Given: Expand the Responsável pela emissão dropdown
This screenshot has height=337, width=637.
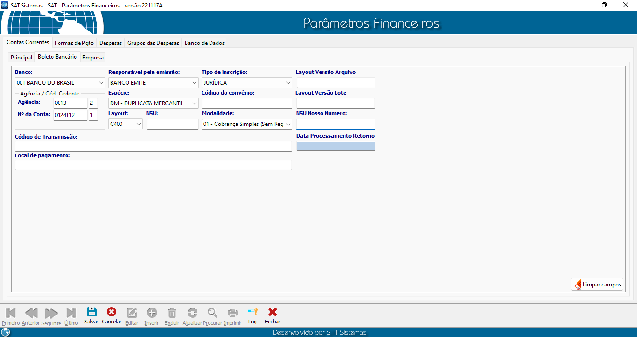Looking at the screenshot, I should click(195, 83).
